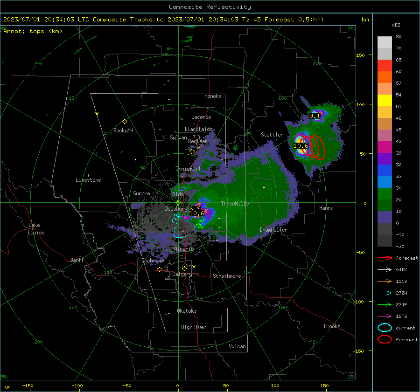
Task: Click the yellow diamond marker near RedDeer
Action: [x=192, y=151]
